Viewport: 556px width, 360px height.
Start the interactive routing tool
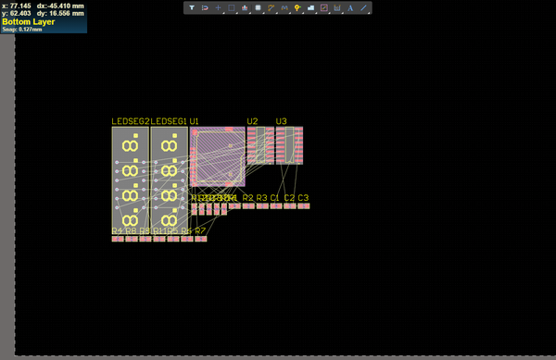(271, 7)
